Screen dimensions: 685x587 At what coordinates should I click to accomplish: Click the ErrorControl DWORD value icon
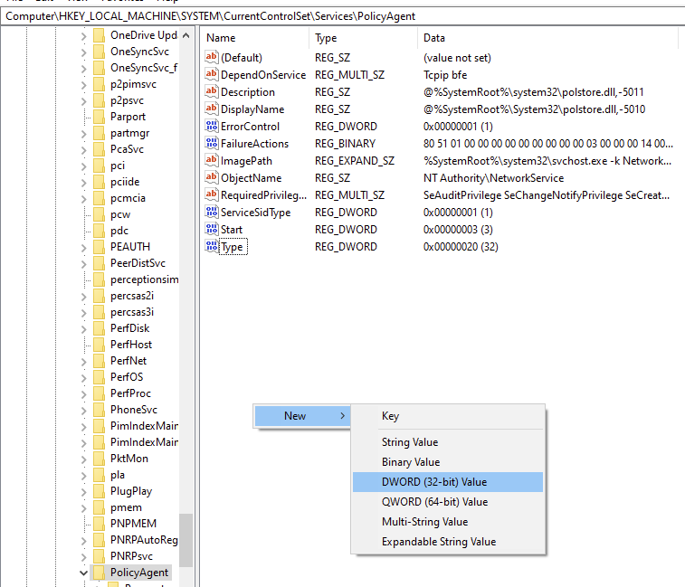(212, 126)
